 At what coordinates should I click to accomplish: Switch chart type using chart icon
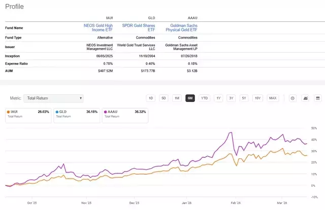coord(305,98)
